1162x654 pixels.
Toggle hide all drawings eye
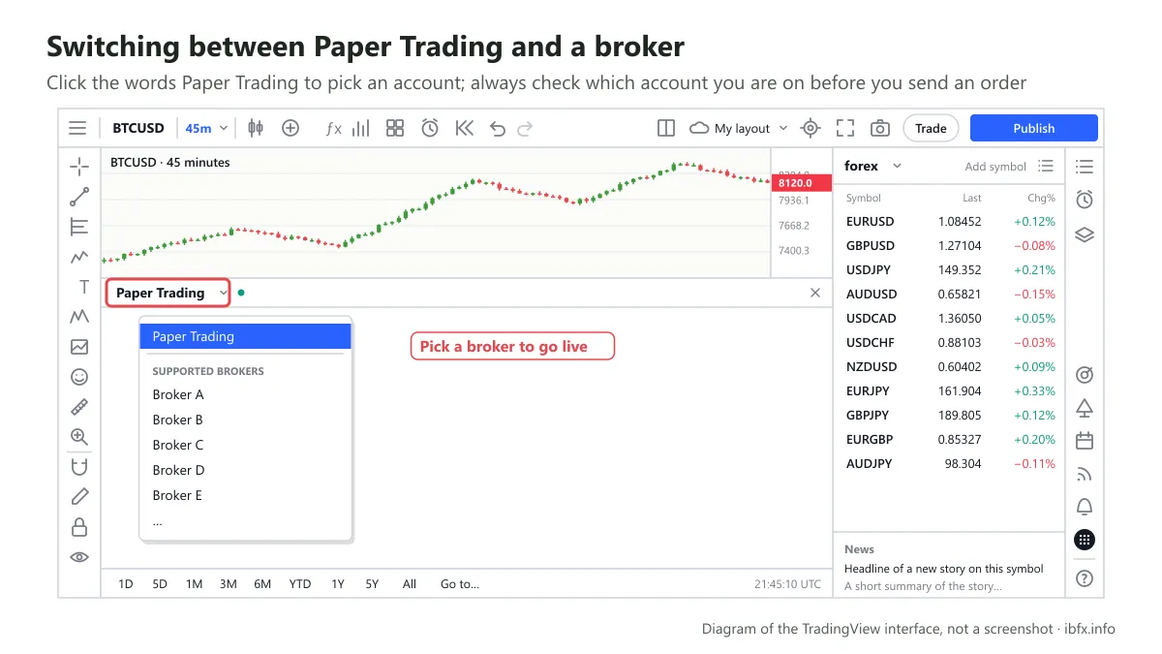pos(79,557)
